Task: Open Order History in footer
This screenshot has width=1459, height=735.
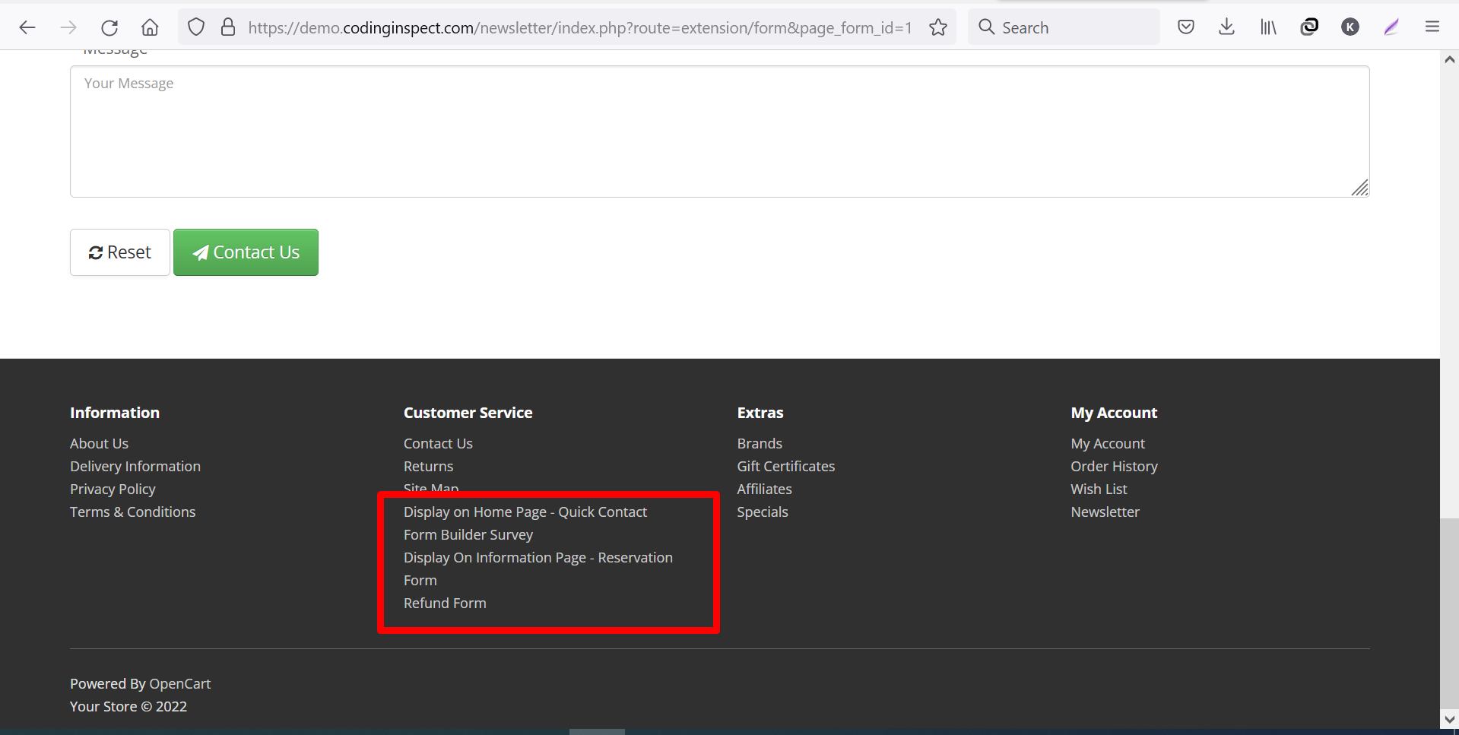Action: [1114, 466]
